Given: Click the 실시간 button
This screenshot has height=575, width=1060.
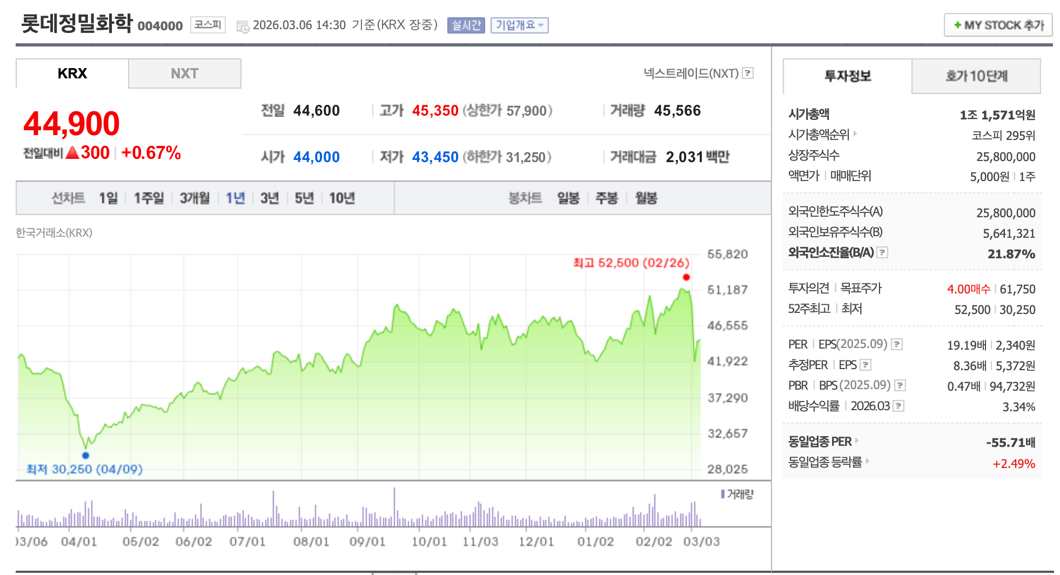Looking at the screenshot, I should coord(466,25).
